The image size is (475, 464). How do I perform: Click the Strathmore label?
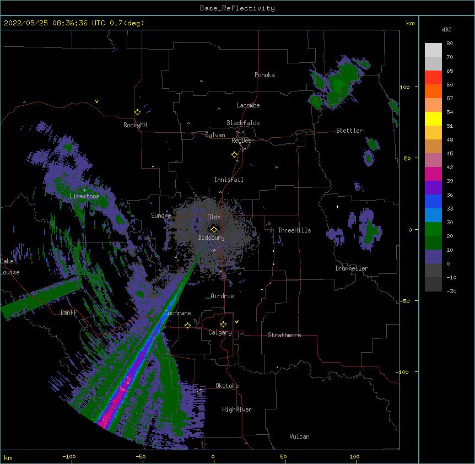pyautogui.click(x=284, y=335)
